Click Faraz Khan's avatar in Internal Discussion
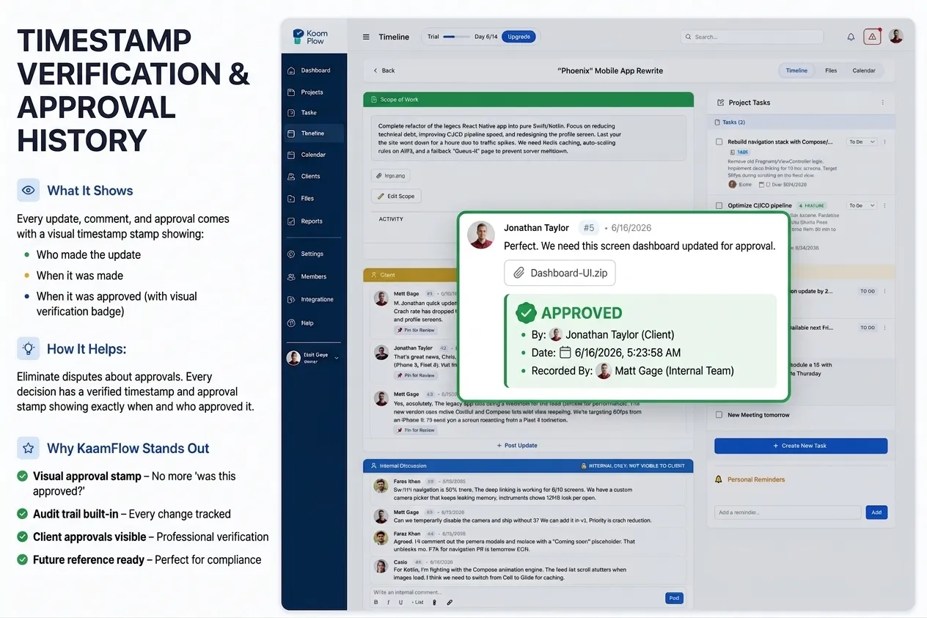The height and width of the screenshot is (618, 927). [381, 538]
